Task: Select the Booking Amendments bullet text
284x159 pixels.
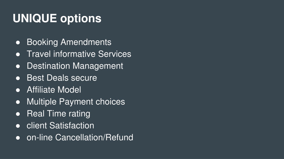Action: (69, 42)
